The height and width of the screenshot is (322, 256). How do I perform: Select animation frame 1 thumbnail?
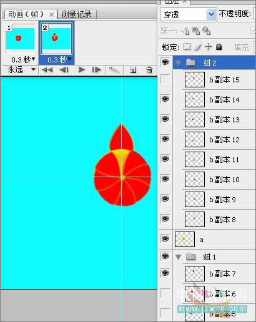click(x=20, y=38)
